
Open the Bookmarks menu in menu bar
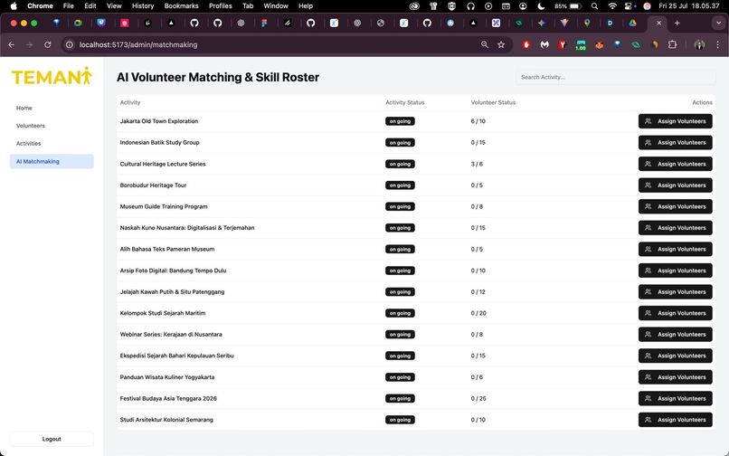click(x=181, y=6)
